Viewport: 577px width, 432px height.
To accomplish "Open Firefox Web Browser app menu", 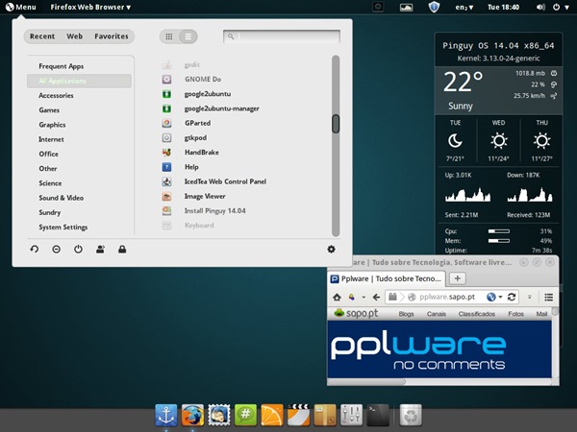I will [90, 7].
